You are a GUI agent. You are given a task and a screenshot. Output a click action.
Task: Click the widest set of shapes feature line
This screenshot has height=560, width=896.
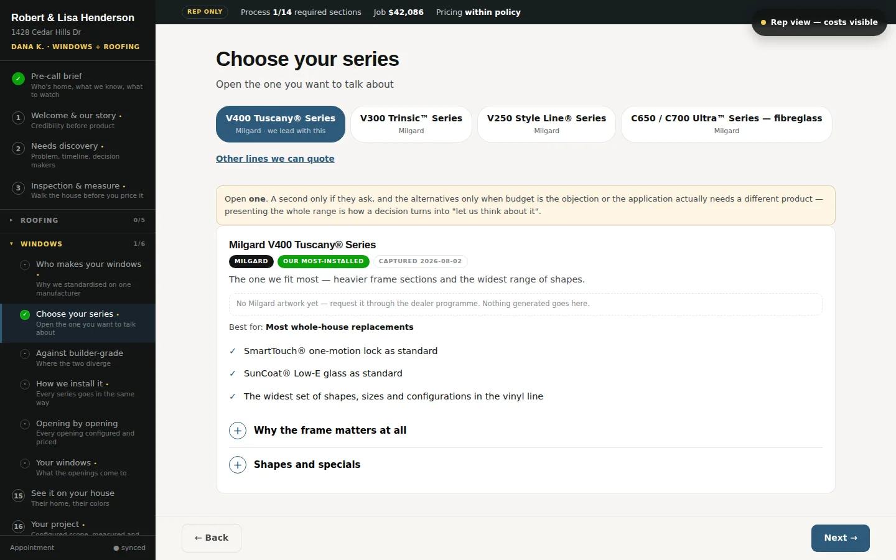[393, 397]
